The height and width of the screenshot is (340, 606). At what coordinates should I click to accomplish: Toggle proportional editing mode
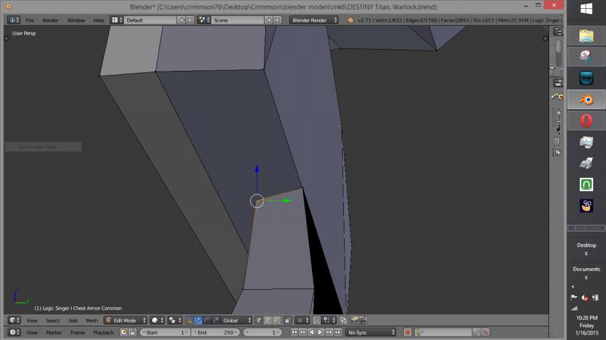(x=302, y=320)
